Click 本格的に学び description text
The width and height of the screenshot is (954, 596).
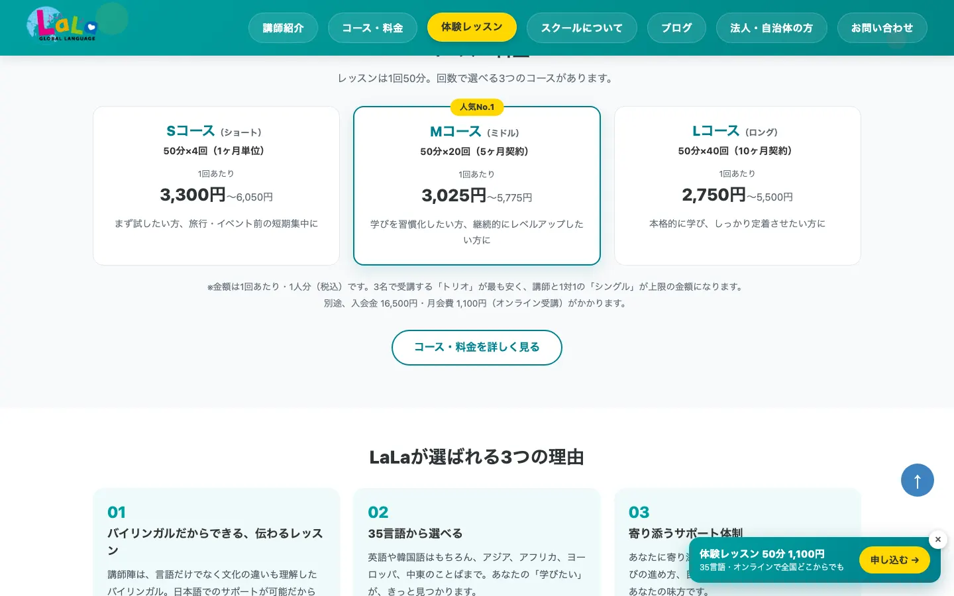tap(737, 224)
